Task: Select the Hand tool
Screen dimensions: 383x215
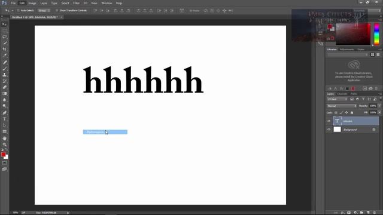Action: pyautogui.click(x=4, y=138)
